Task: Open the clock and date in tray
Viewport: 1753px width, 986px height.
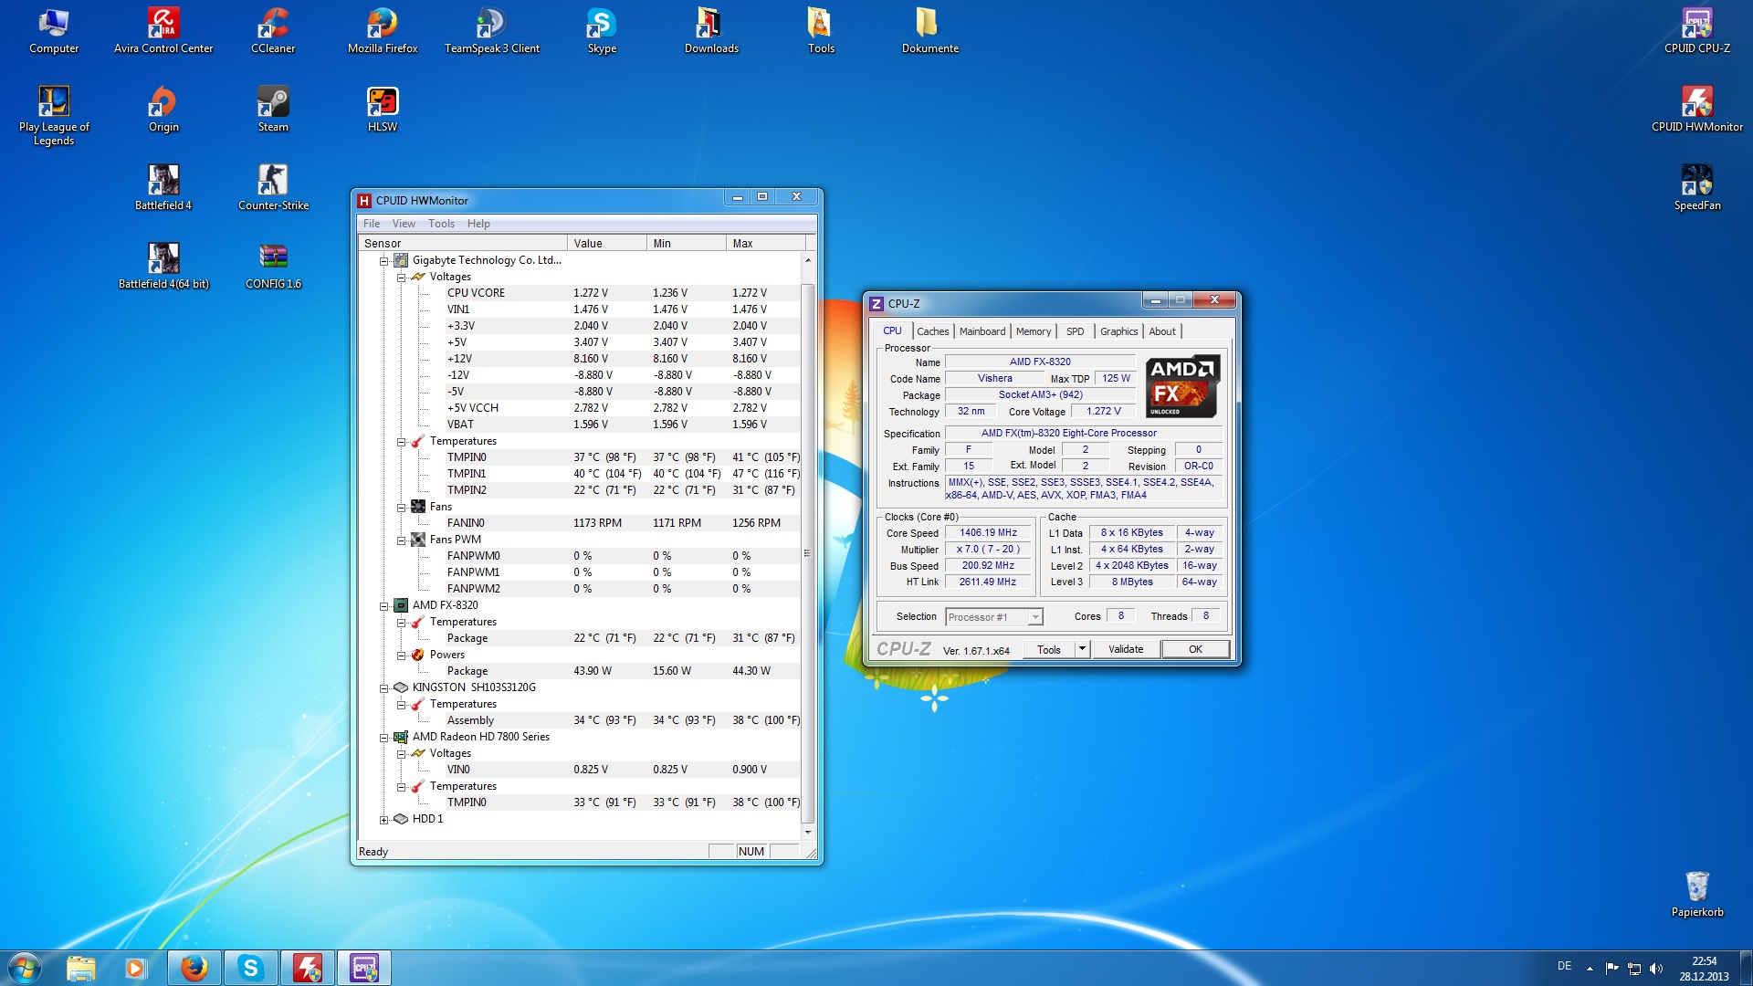Action: (1704, 969)
